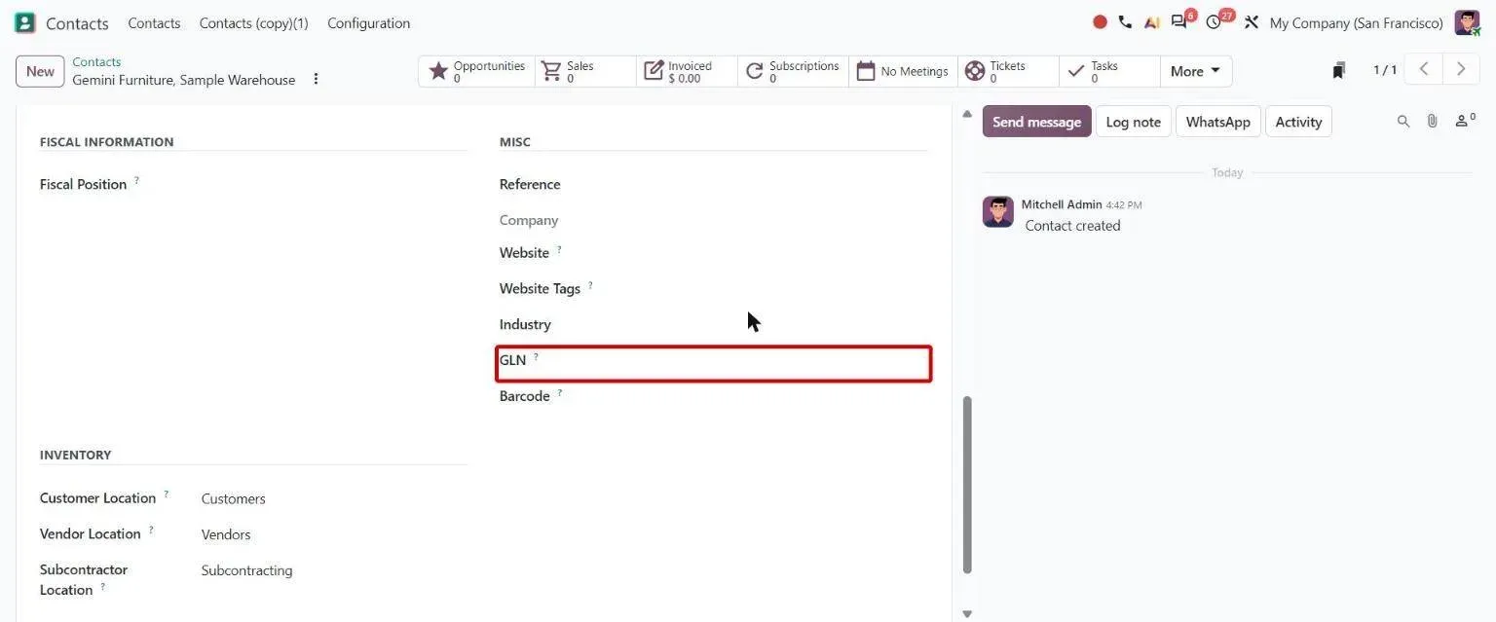Click Barcode help question mark
The width and height of the screenshot is (1496, 622).
click(x=559, y=392)
